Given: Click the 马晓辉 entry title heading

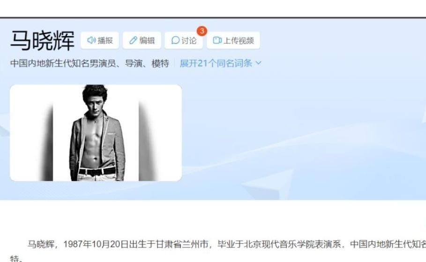Looking at the screenshot, I should tap(42, 41).
